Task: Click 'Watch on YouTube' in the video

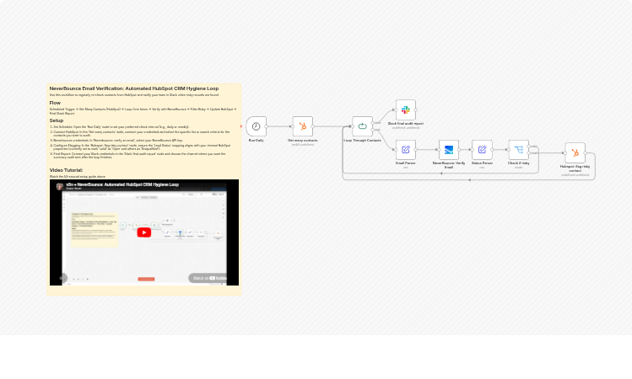Action: (209, 278)
